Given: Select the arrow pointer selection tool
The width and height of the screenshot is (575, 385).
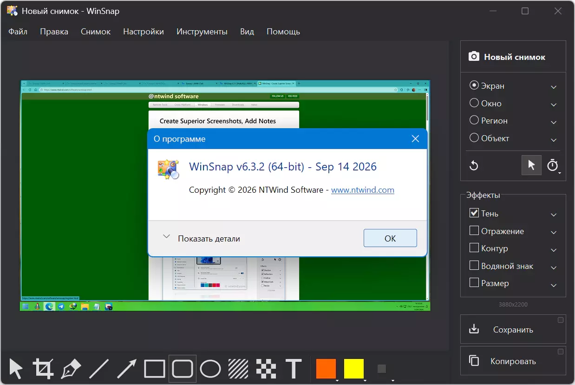Looking at the screenshot, I should 16,369.
